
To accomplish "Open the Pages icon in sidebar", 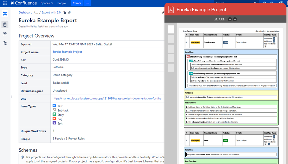I will (x=5, y=24).
